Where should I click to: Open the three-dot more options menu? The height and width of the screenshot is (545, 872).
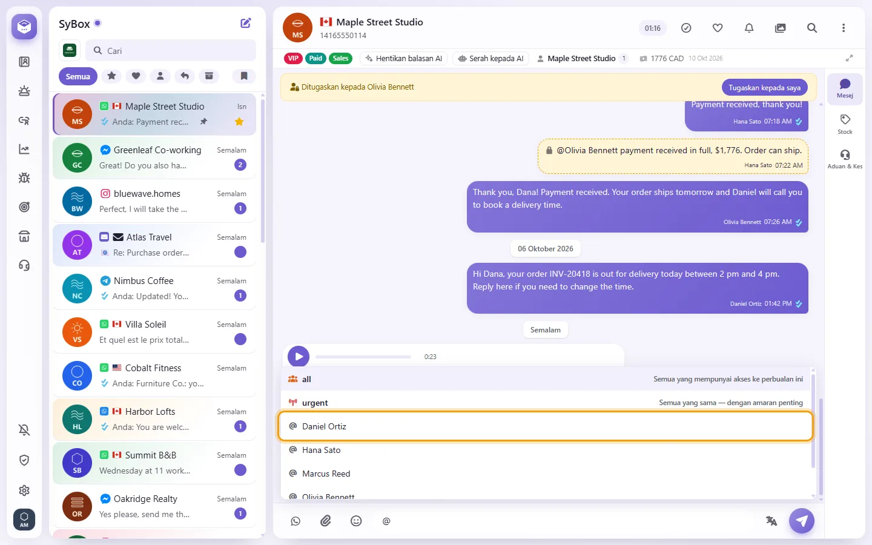[844, 28]
